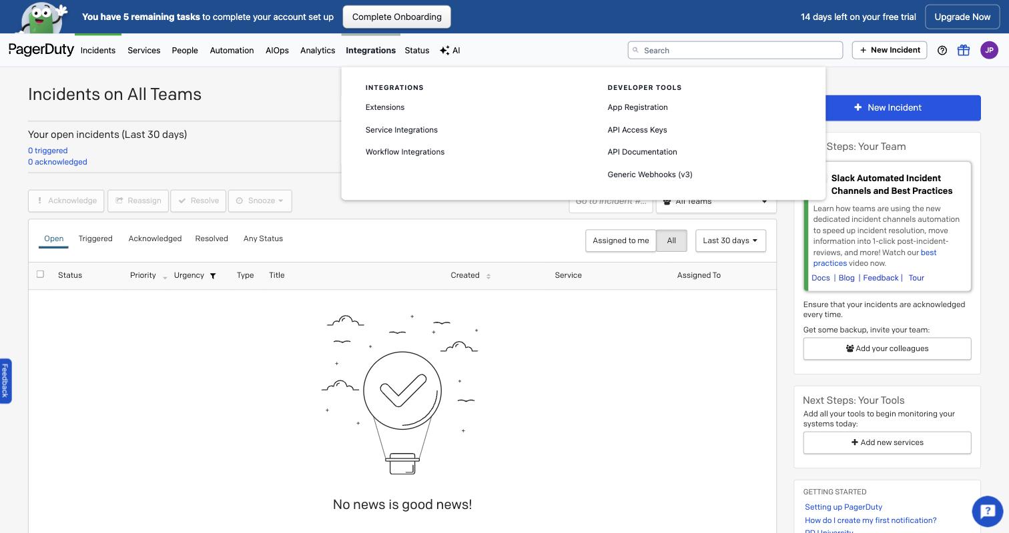Open the help question mark icon
1009x533 pixels.
(942, 50)
